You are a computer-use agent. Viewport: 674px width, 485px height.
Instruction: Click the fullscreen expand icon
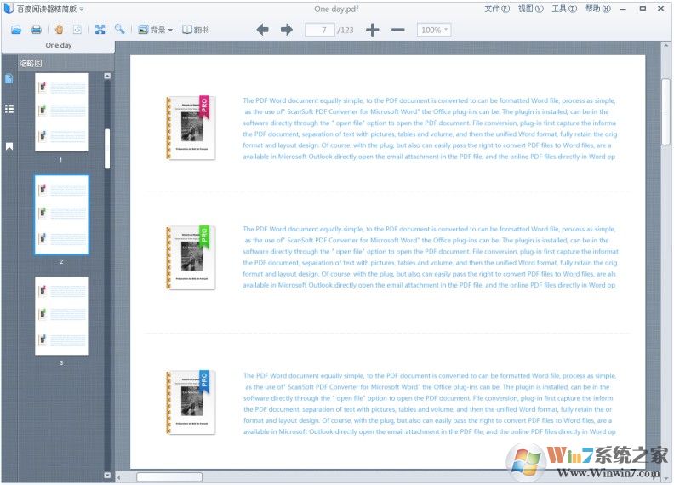click(x=100, y=30)
